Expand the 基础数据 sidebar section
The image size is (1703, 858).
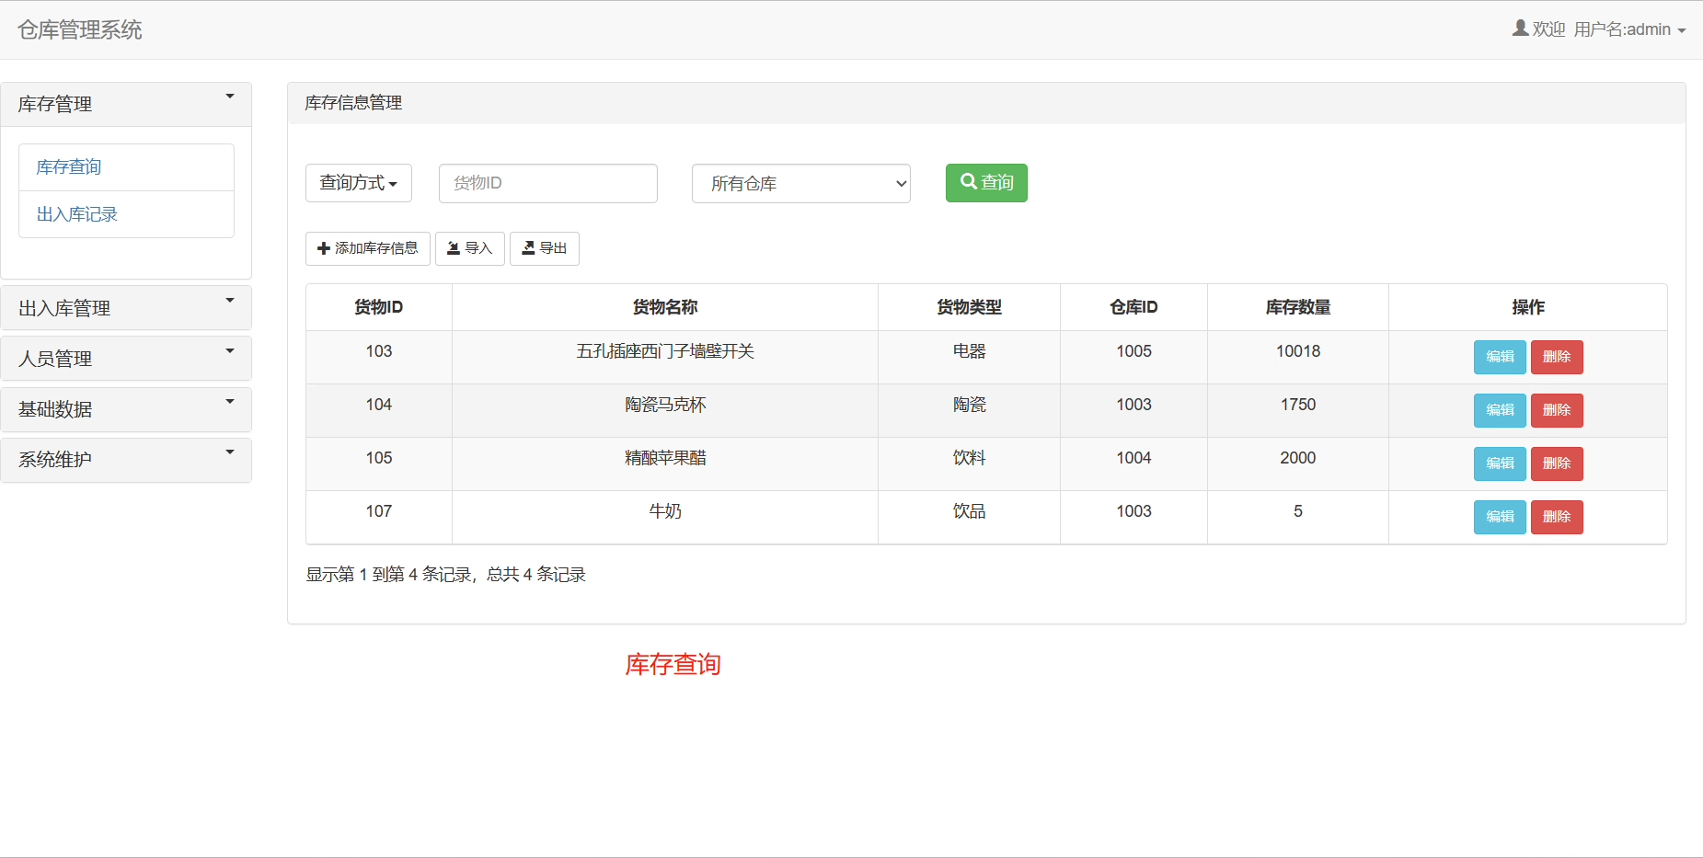click(126, 409)
